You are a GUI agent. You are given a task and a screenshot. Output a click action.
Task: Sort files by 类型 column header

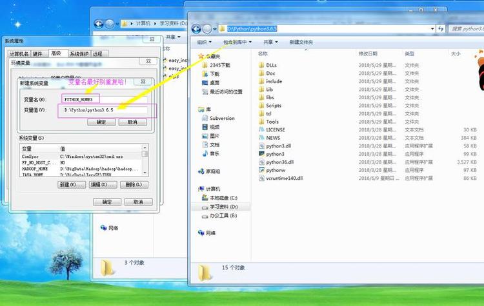coord(410,53)
